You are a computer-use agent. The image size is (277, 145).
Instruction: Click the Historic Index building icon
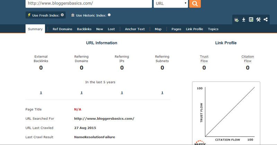tap(73, 15)
